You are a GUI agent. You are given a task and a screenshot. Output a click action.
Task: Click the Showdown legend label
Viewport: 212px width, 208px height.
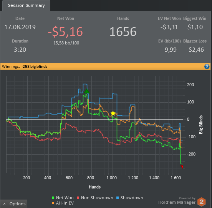[132, 198]
